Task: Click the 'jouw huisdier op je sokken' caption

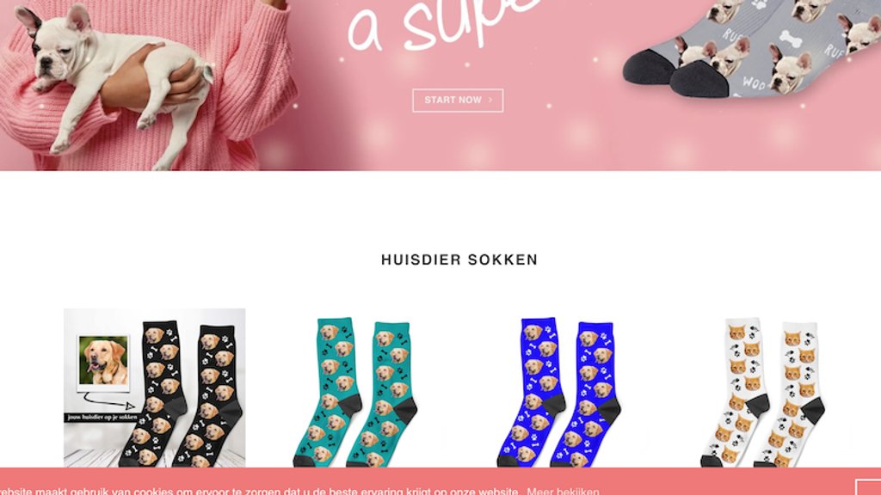Action: click(x=102, y=417)
